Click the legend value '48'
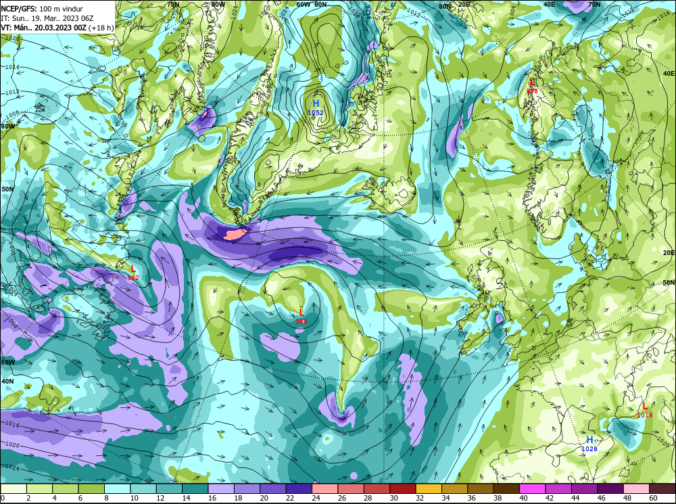The width and height of the screenshot is (676, 504). pos(627,499)
